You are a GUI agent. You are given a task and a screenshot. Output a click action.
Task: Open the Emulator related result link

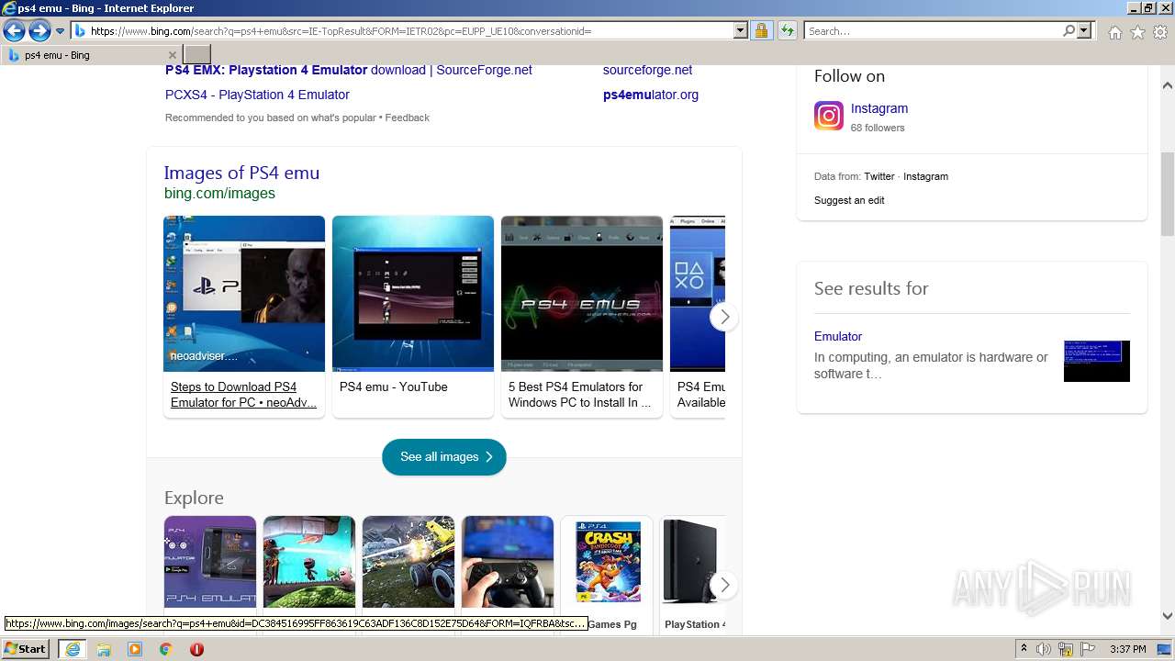(838, 336)
